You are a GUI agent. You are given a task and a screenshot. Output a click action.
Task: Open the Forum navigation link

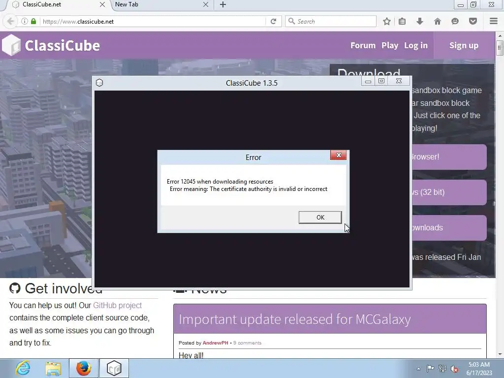pos(363,45)
